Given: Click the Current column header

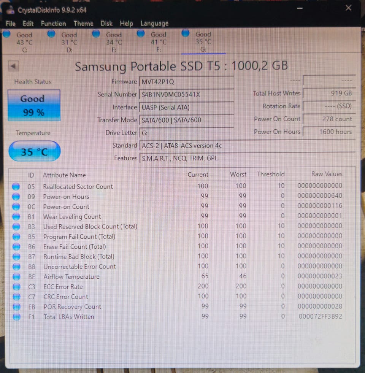Looking at the screenshot, I should click(198, 175).
